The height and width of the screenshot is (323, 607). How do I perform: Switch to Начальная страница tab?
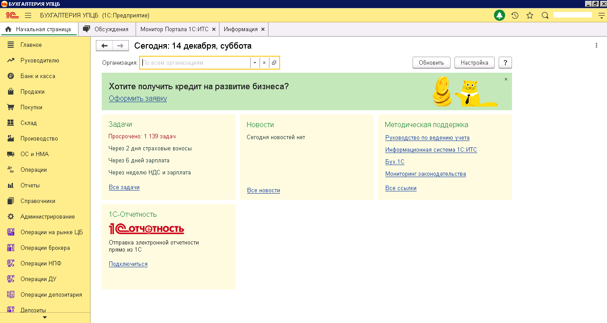click(x=38, y=29)
